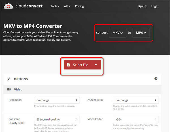Go to the Pricing page
Image resolution: width=170 pixels, height=133 pixels.
tap(79, 6)
